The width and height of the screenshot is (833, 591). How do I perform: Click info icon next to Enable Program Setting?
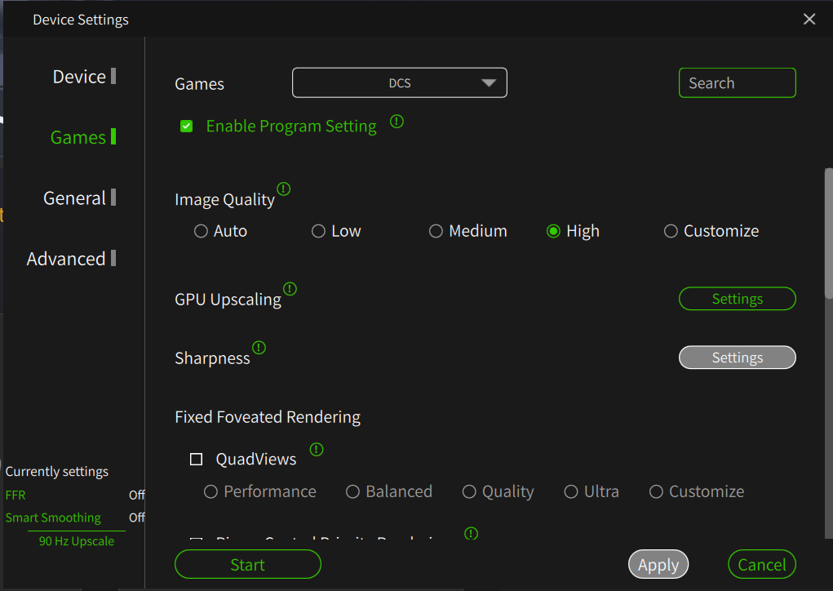397,122
